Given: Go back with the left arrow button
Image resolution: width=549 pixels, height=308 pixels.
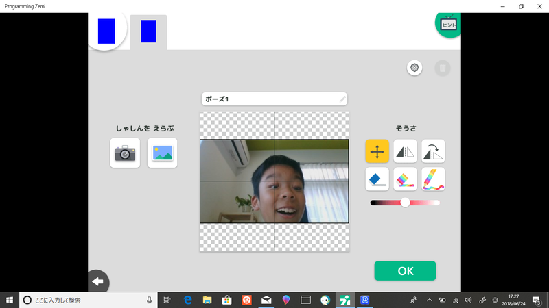Looking at the screenshot, I should pyautogui.click(x=98, y=281).
